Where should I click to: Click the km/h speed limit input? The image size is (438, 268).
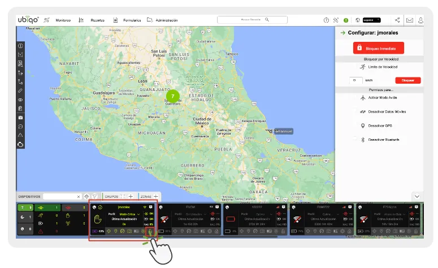pyautogui.click(x=356, y=80)
